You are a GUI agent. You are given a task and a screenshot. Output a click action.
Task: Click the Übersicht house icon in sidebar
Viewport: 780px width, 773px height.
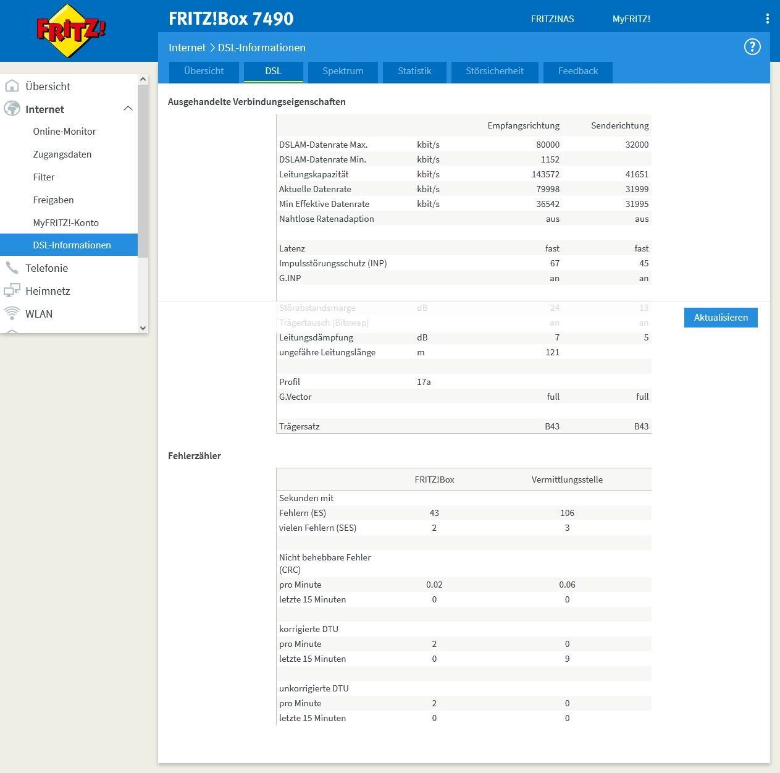(12, 86)
